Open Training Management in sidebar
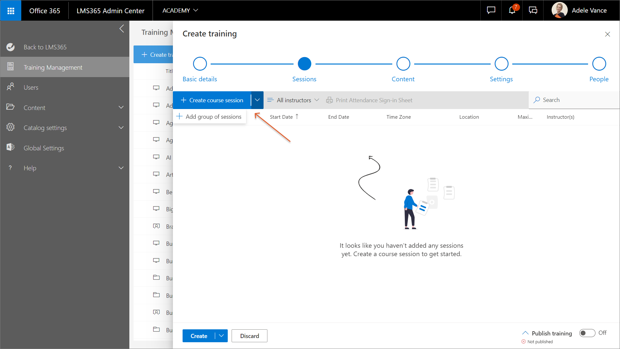The height and width of the screenshot is (349, 620). click(x=53, y=67)
